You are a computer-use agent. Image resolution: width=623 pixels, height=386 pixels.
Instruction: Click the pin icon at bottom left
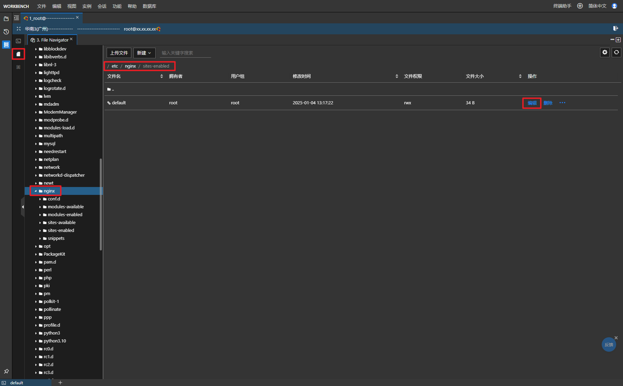coord(6,371)
